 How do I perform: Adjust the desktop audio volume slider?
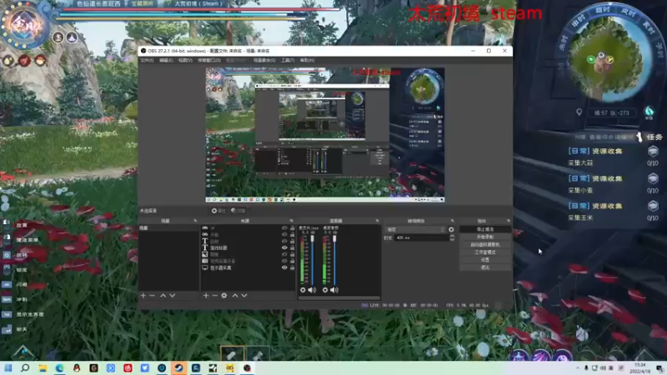coord(335,259)
